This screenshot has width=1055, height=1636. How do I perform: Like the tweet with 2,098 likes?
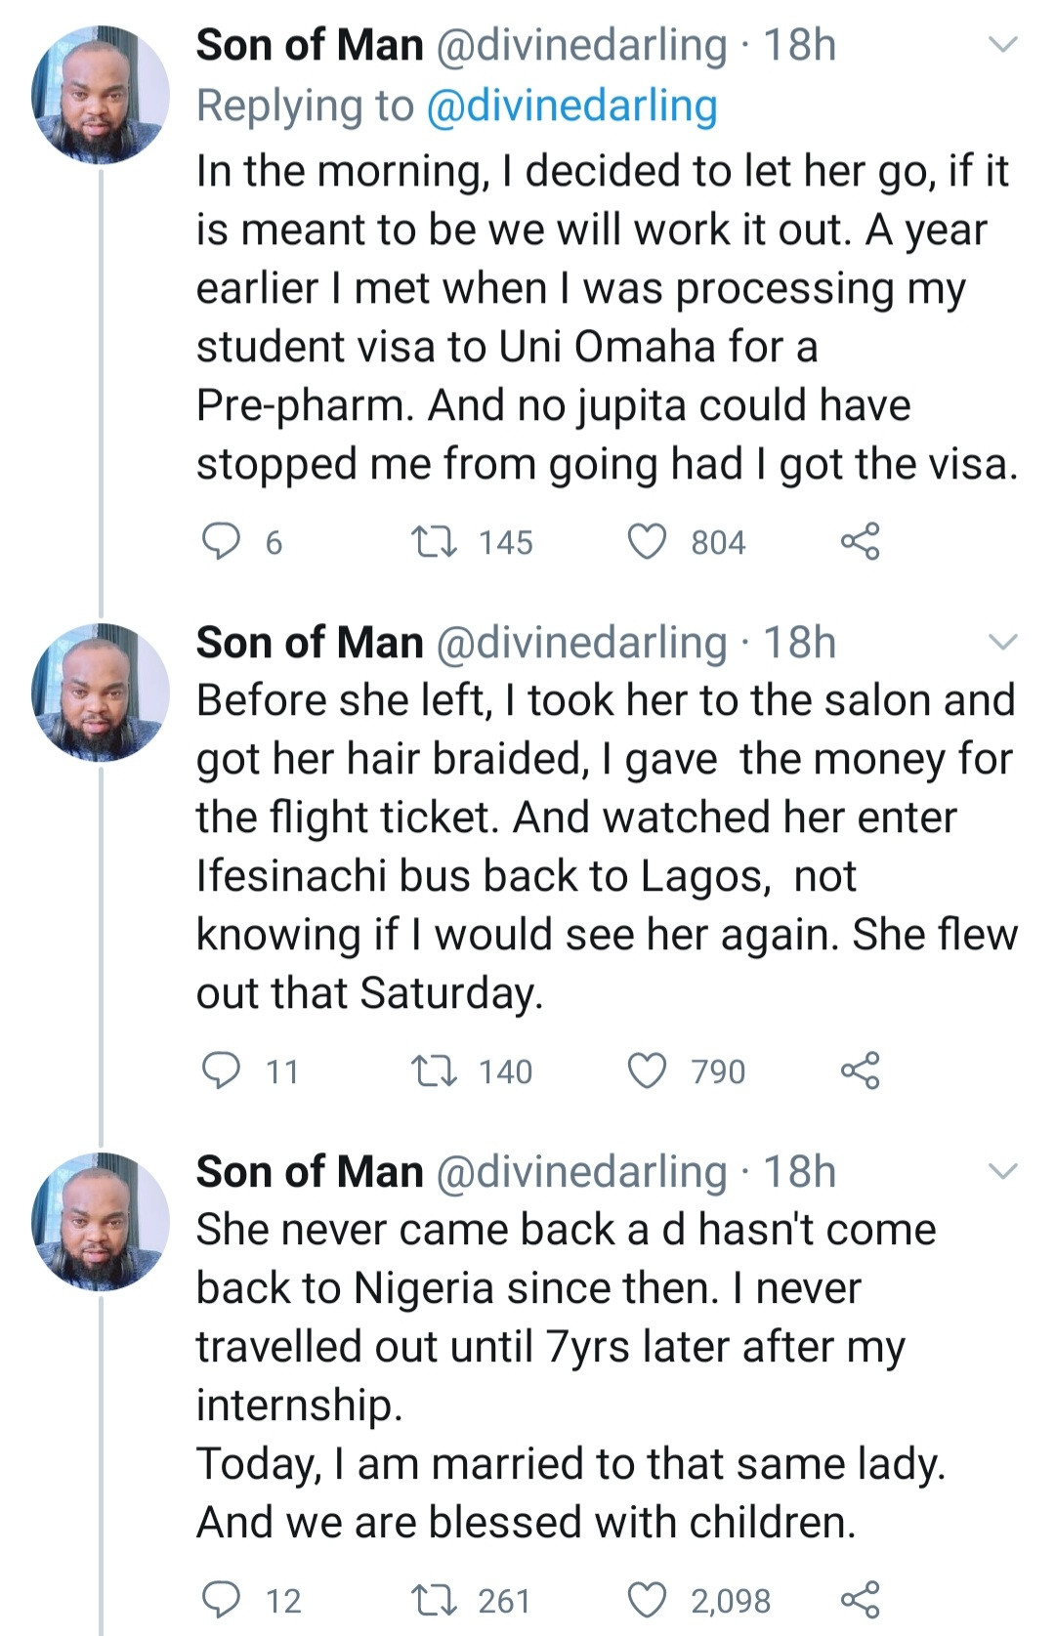pyautogui.click(x=647, y=1600)
